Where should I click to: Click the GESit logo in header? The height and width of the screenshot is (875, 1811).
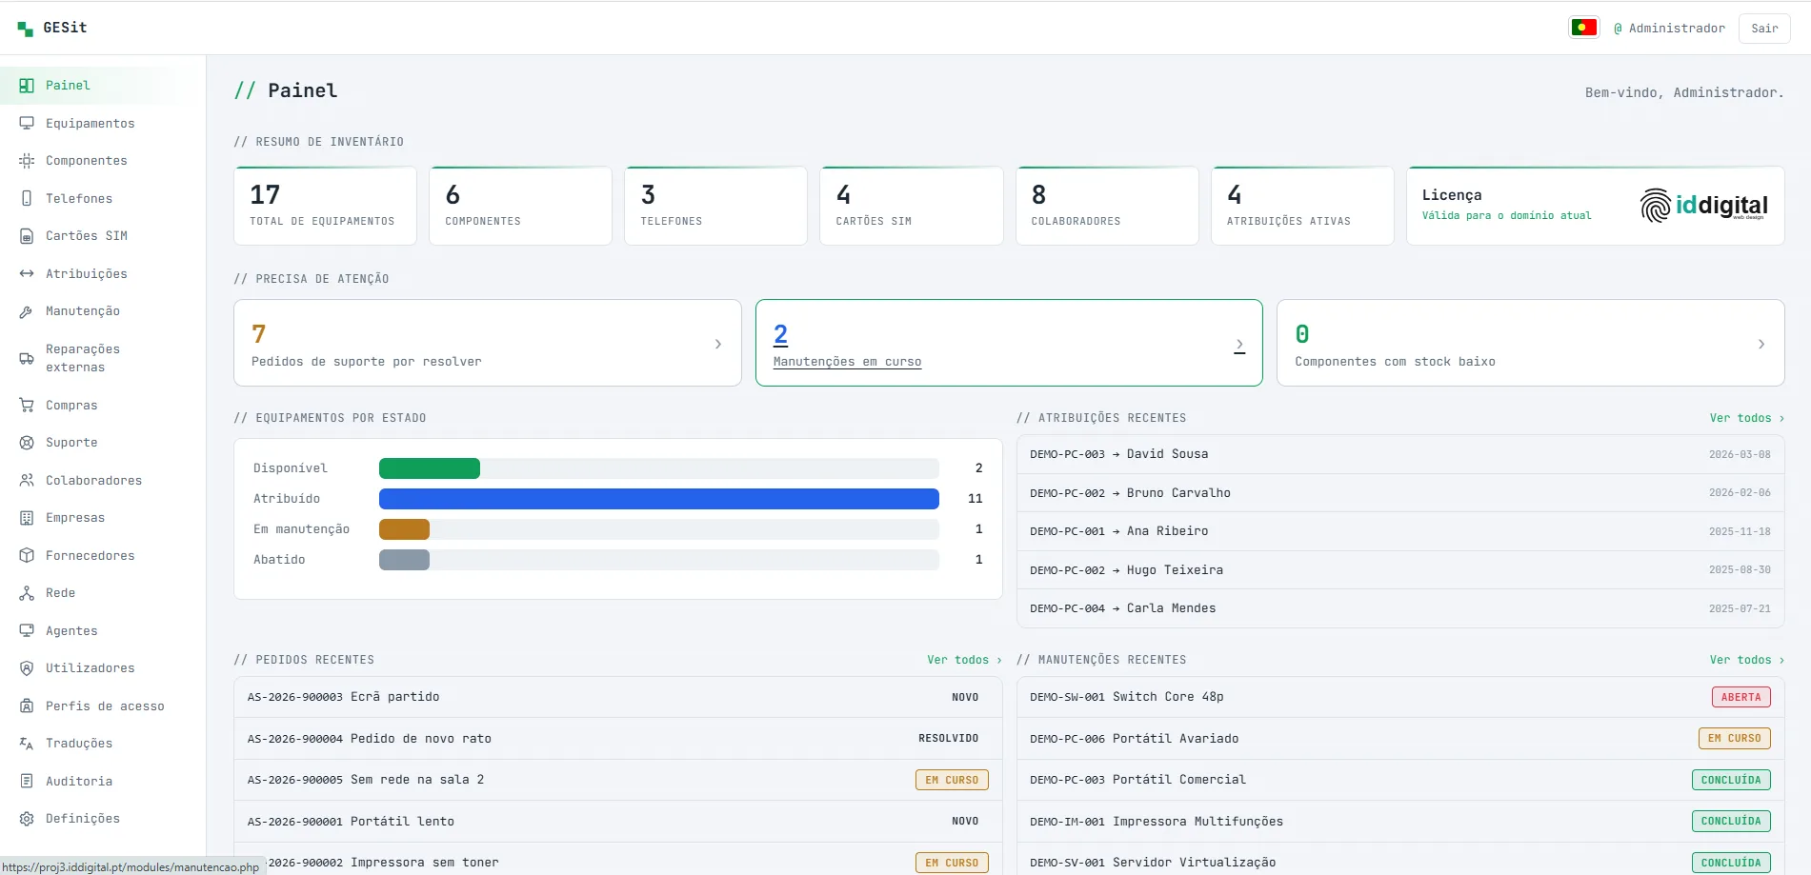tap(52, 28)
